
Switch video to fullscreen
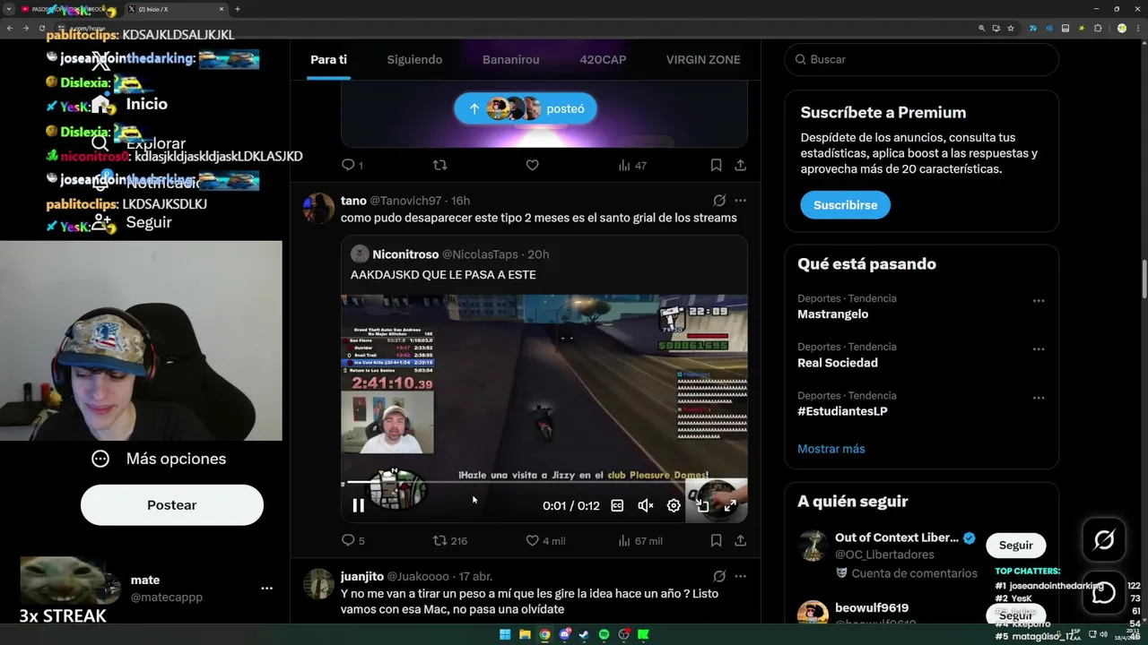click(730, 505)
